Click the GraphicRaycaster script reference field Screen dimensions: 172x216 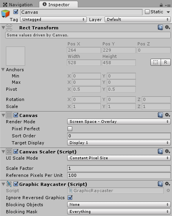[x=115, y=191]
